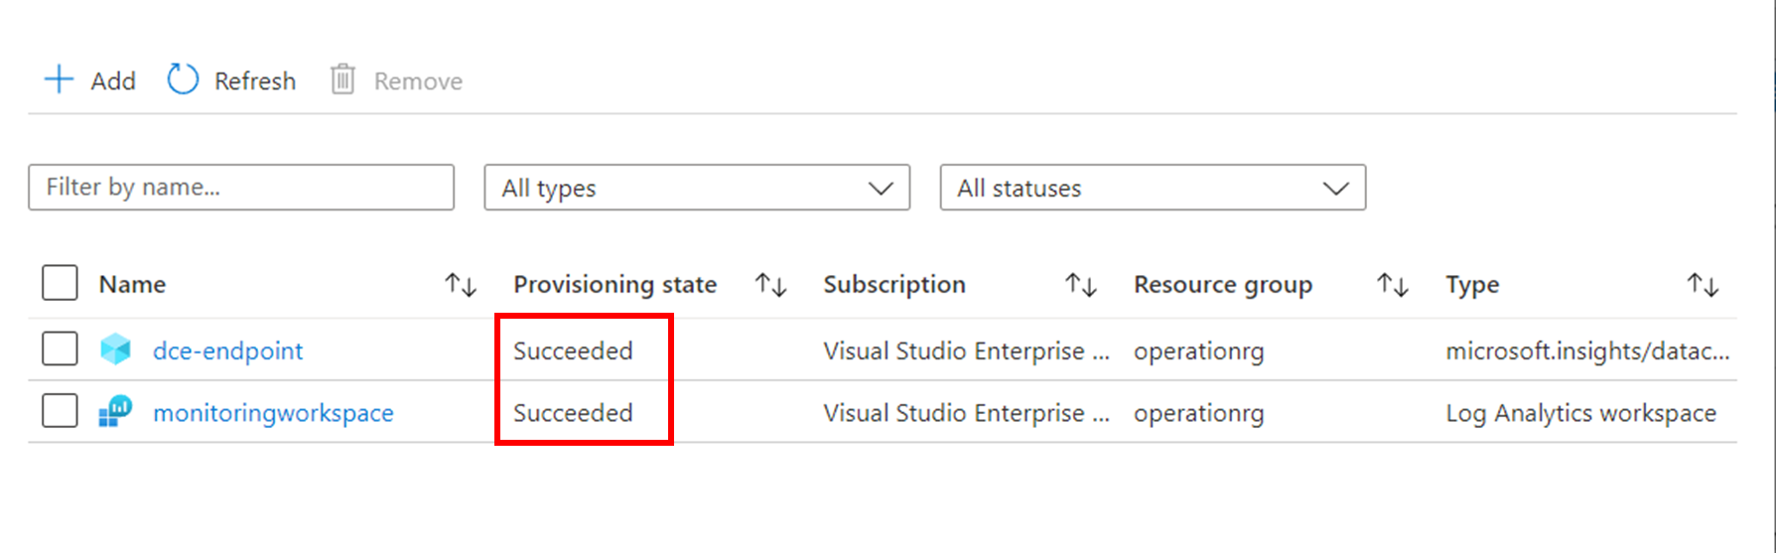Open the monitoringworkspace link
The width and height of the screenshot is (1776, 553).
pos(273,413)
